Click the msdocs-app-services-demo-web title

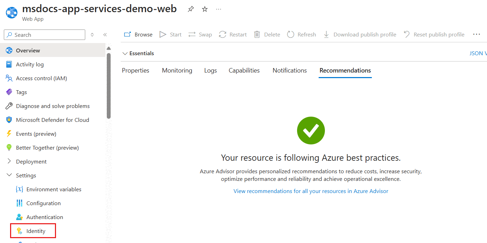point(99,9)
